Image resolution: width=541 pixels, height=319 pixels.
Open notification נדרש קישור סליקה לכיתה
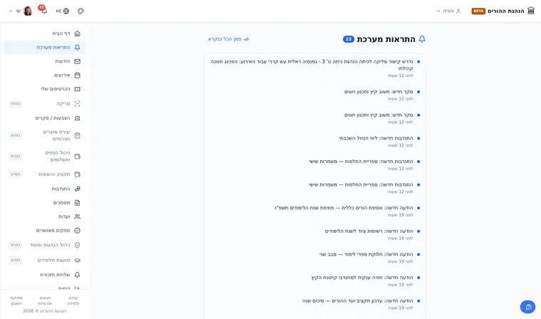pos(315,68)
